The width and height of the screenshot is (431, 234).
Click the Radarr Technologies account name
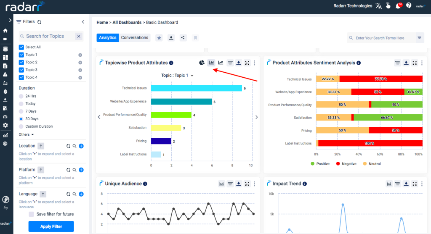(x=353, y=6)
